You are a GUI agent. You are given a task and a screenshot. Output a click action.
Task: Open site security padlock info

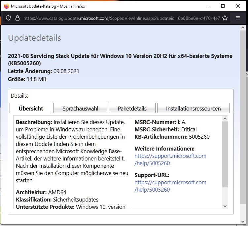(18, 18)
